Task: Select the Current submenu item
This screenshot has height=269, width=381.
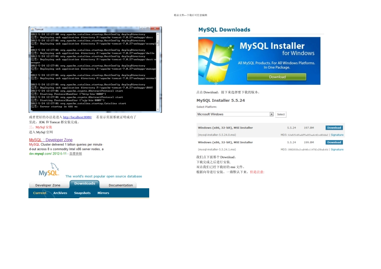Action: tap(40, 193)
